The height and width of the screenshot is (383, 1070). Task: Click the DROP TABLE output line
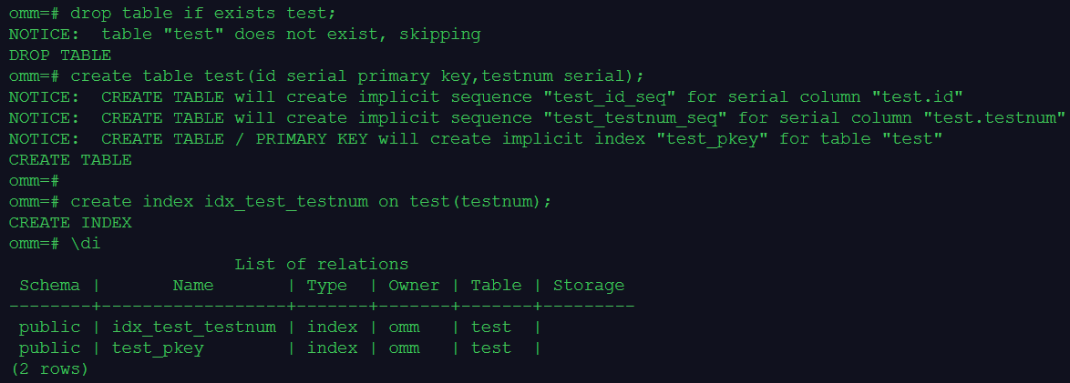tap(59, 55)
